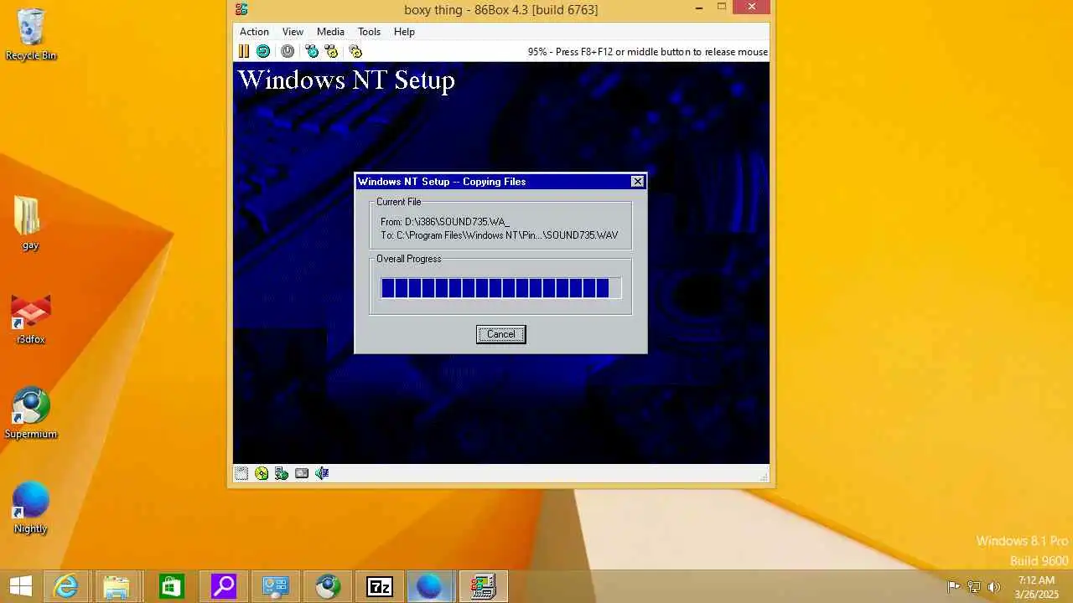
Task: Click the 'Windows NT Setup' heading text
Action: click(x=346, y=80)
